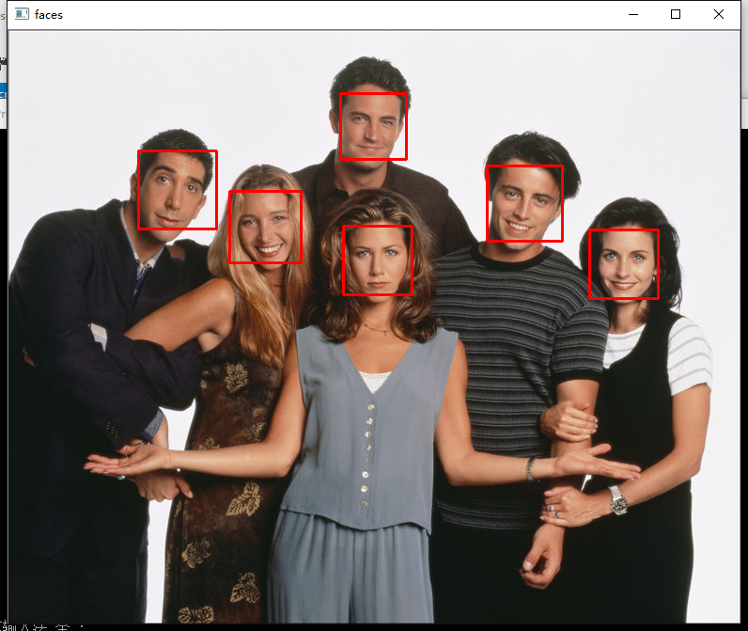Click the faces title bar text

tap(49, 15)
